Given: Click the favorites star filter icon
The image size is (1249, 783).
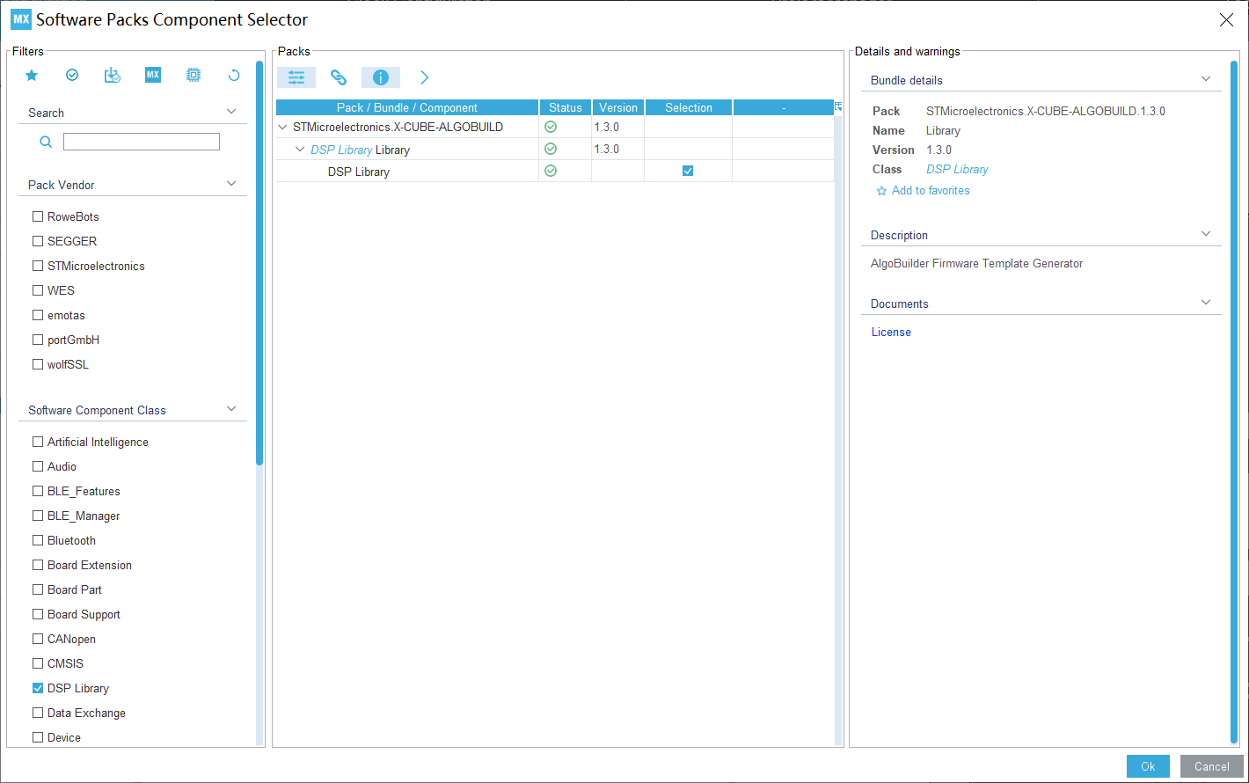Looking at the screenshot, I should (x=32, y=76).
